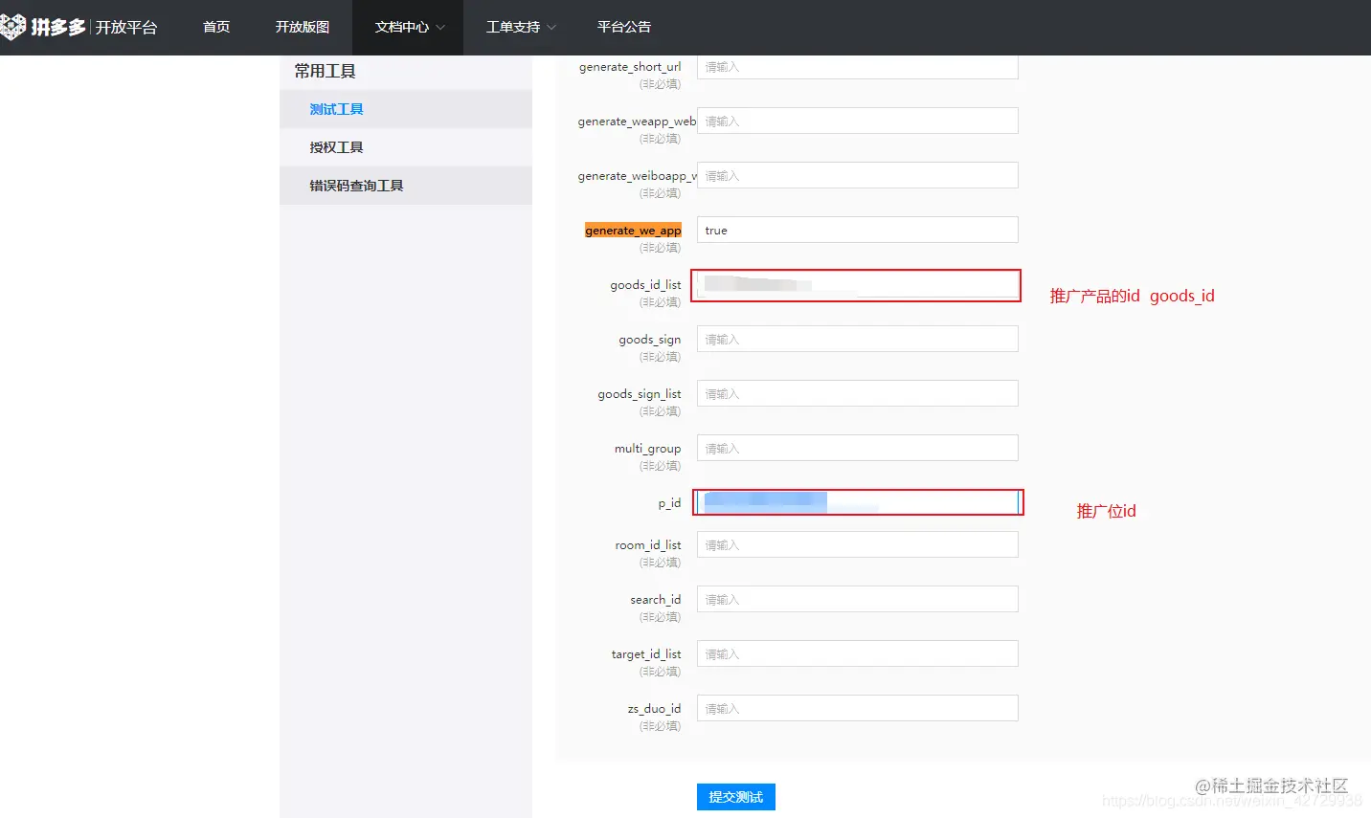
Task: Select 错误码查询工具 in the sidebar
Action: pyautogui.click(x=406, y=186)
